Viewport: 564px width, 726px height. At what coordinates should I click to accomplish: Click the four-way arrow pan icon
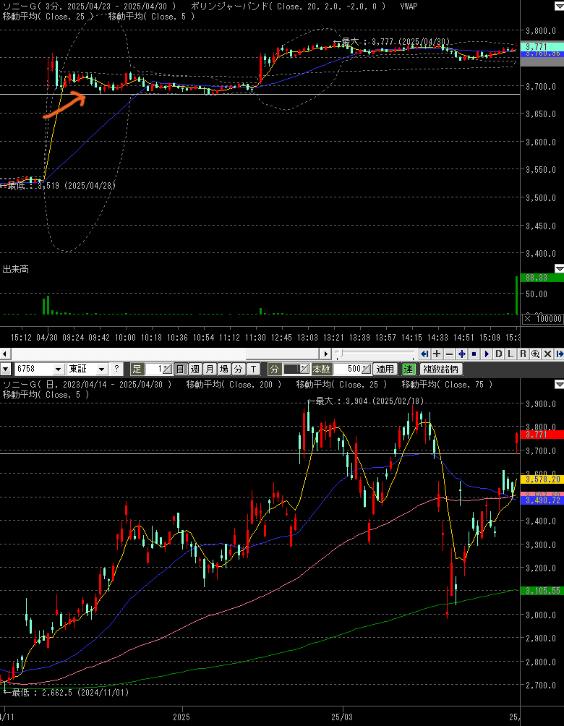tap(461, 354)
